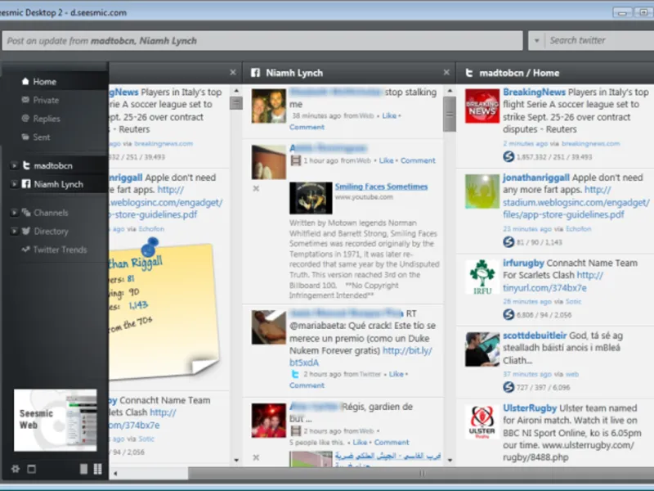Open BreakingNews profile in madtobcn column

coord(534,92)
